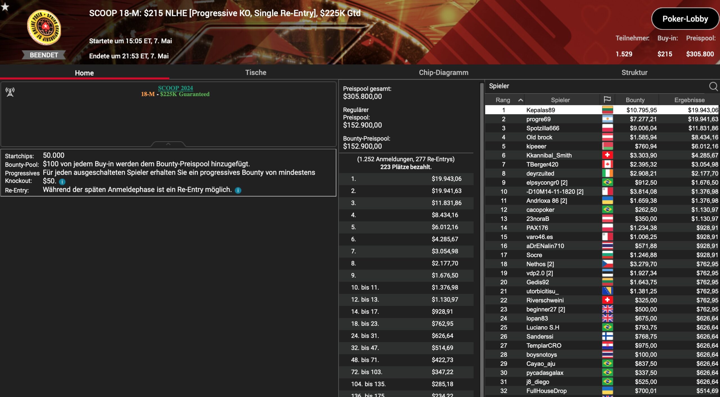The height and width of the screenshot is (397, 720).
Task: Open the player search magnifier
Action: click(x=713, y=86)
